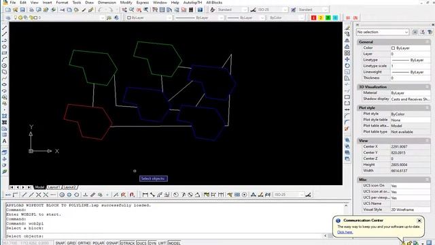
Task: Click the Center X value field
Action: point(411,147)
